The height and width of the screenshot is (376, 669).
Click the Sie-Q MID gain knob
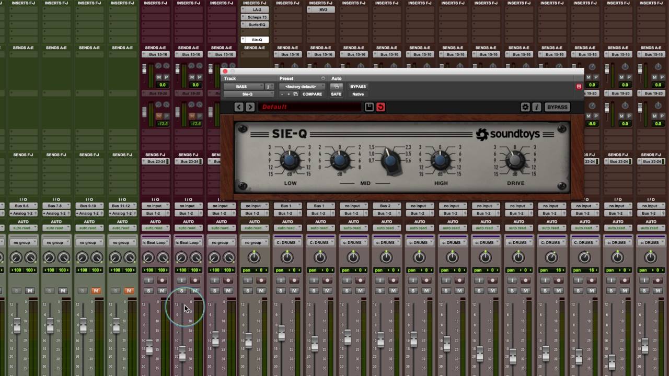coord(339,160)
